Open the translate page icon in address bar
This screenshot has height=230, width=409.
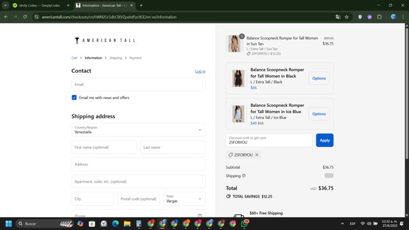click(338, 17)
